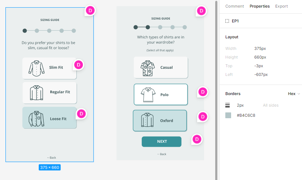Open the Comment tab
The height and width of the screenshot is (180, 302).
(234, 6)
